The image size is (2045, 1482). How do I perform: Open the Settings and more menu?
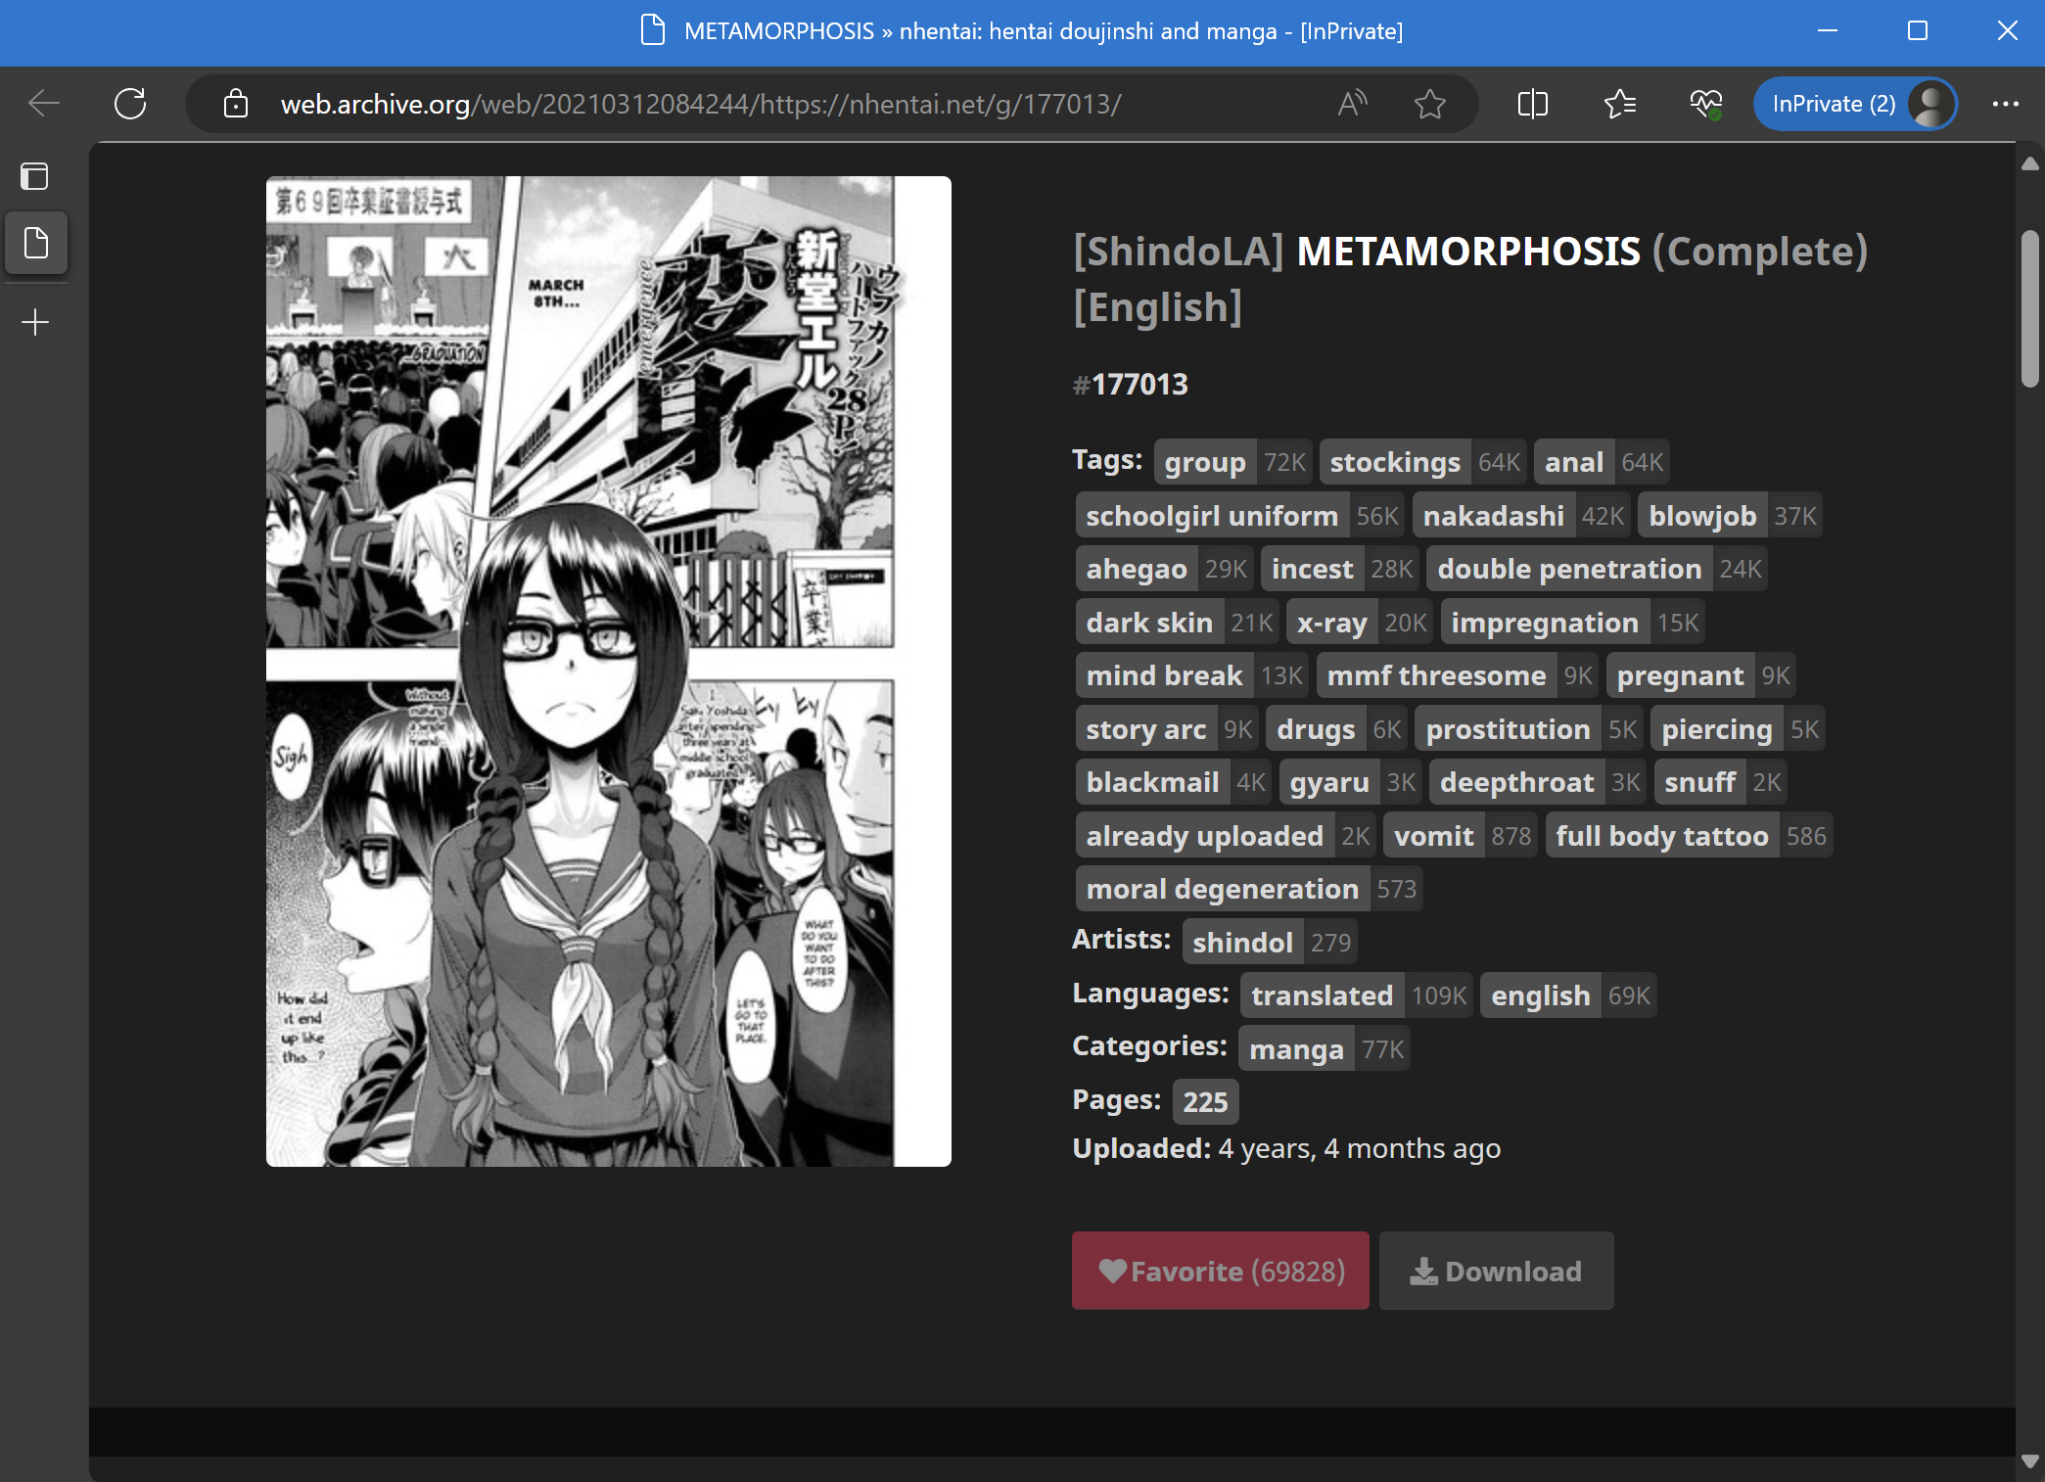point(2008,103)
